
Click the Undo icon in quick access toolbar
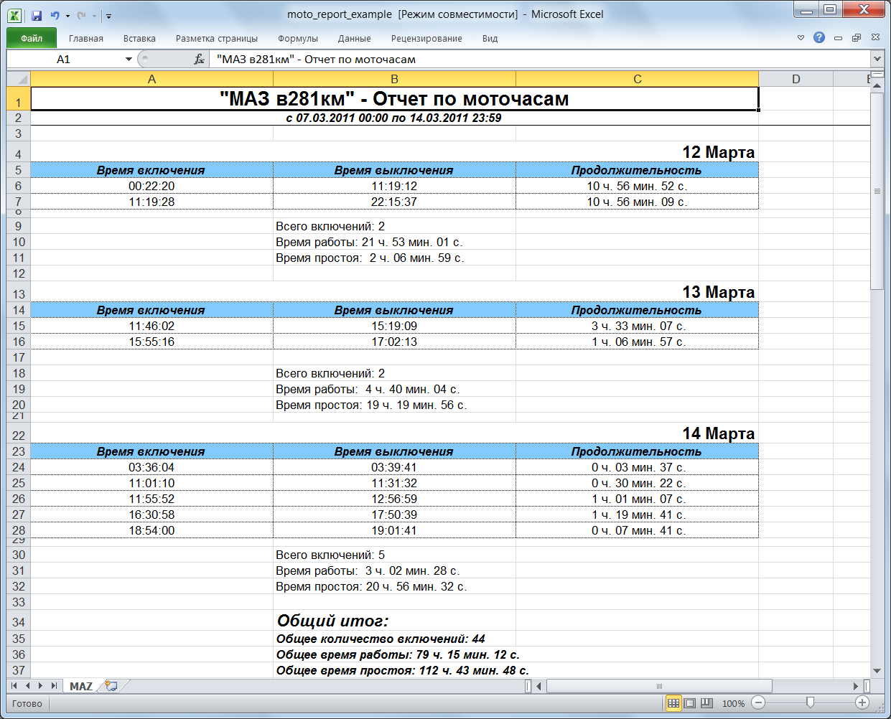coord(55,15)
